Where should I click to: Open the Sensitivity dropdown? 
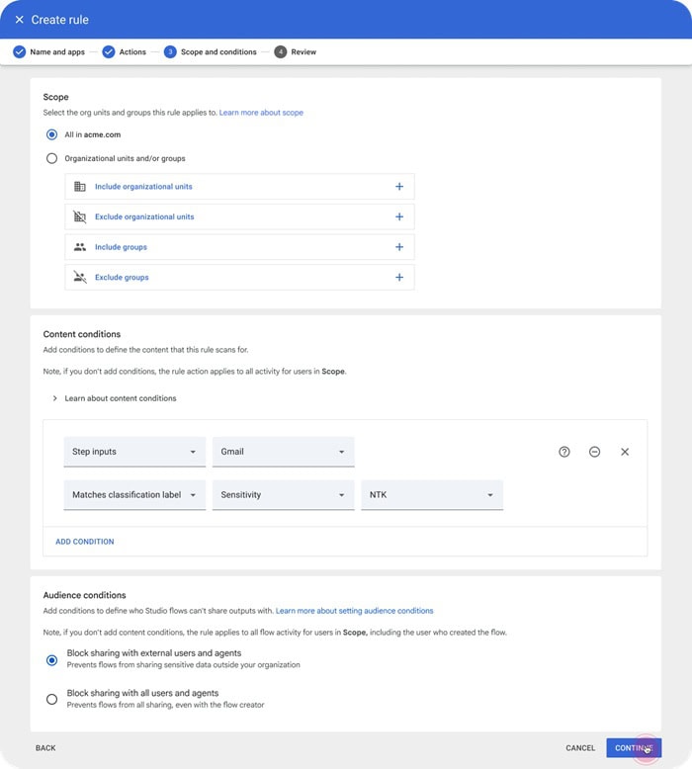pyautogui.click(x=284, y=495)
